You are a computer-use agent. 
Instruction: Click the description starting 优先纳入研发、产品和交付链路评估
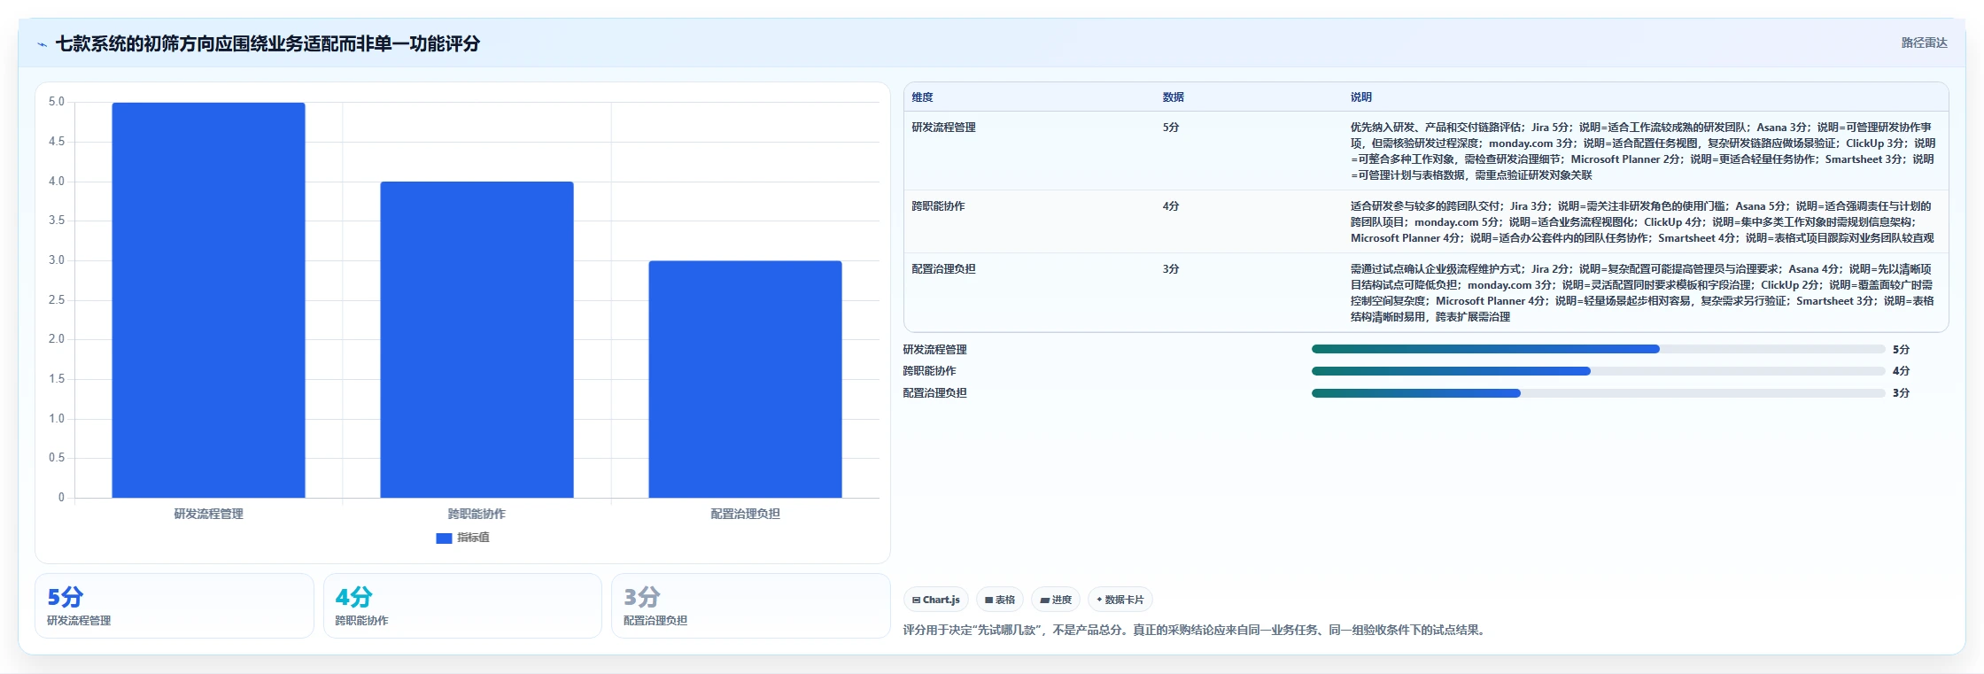[x=1643, y=151]
